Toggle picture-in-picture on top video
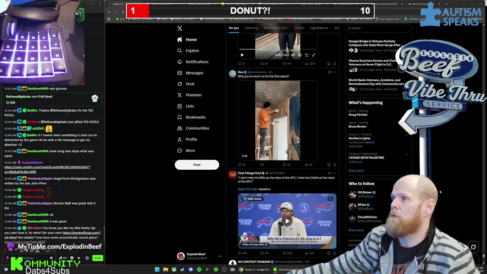This screenshot has width=487, height=274. 307,55
